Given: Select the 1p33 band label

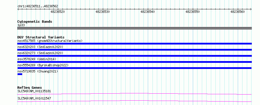Looking at the screenshot, I should 21,25.
